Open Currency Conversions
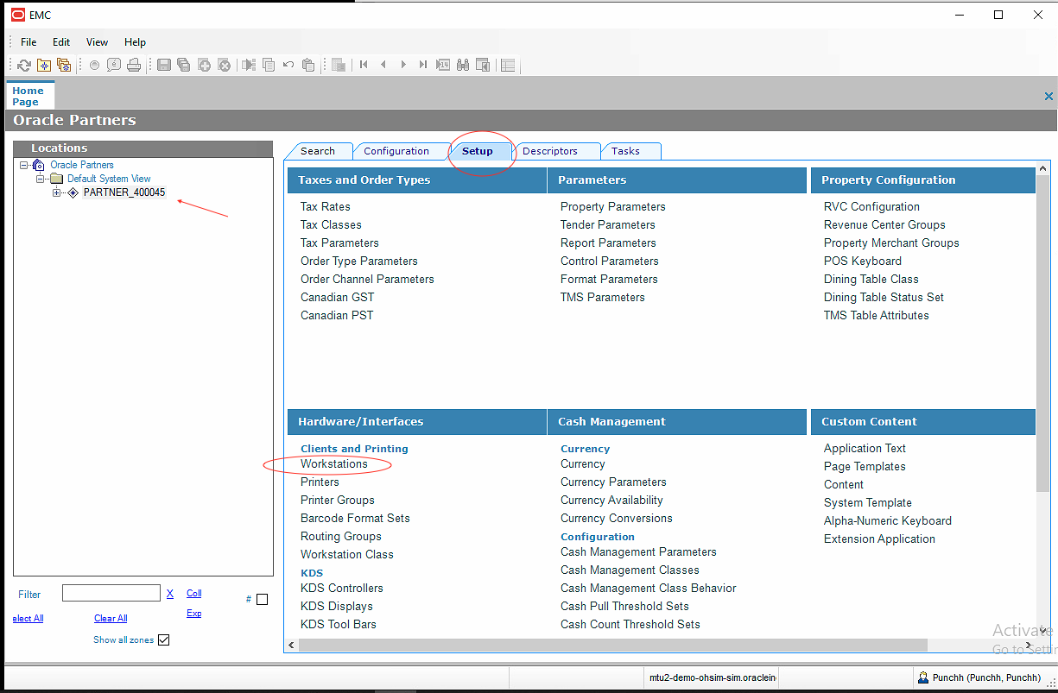Screen dimensions: 1058x693 (617, 519)
